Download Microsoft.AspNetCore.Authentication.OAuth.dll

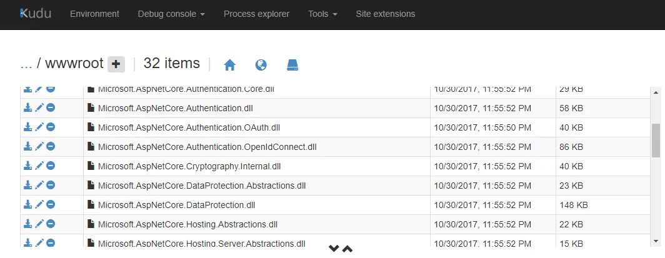click(27, 127)
